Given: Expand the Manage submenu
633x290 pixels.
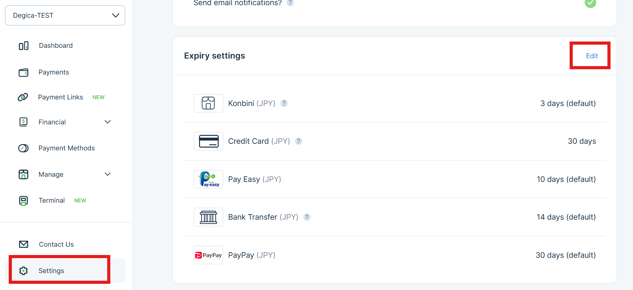Looking at the screenshot, I should tap(107, 174).
